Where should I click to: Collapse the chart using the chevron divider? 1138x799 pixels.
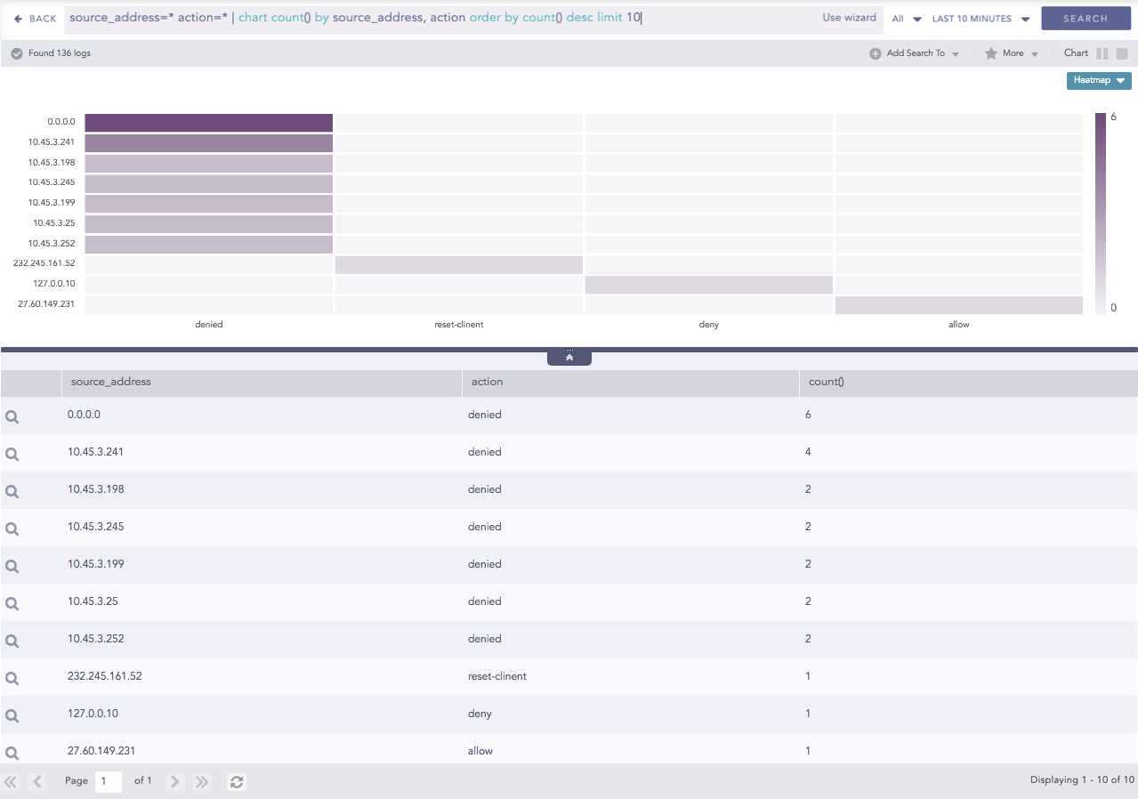569,356
